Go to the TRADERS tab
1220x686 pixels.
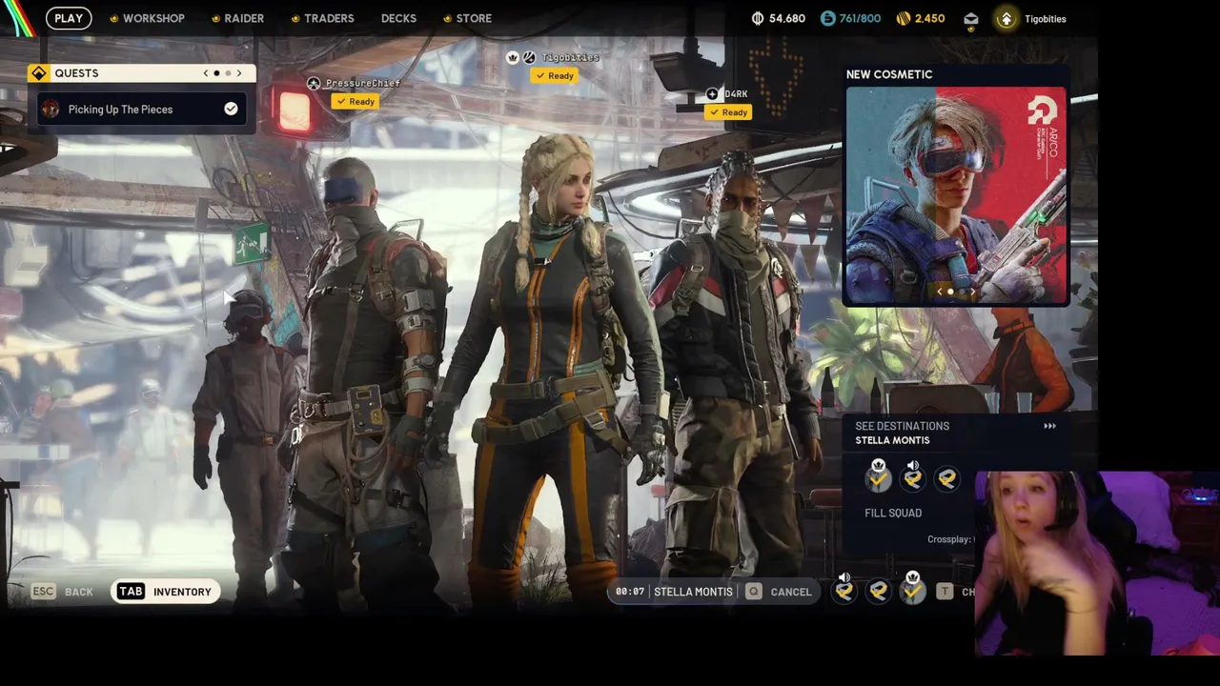(x=329, y=18)
